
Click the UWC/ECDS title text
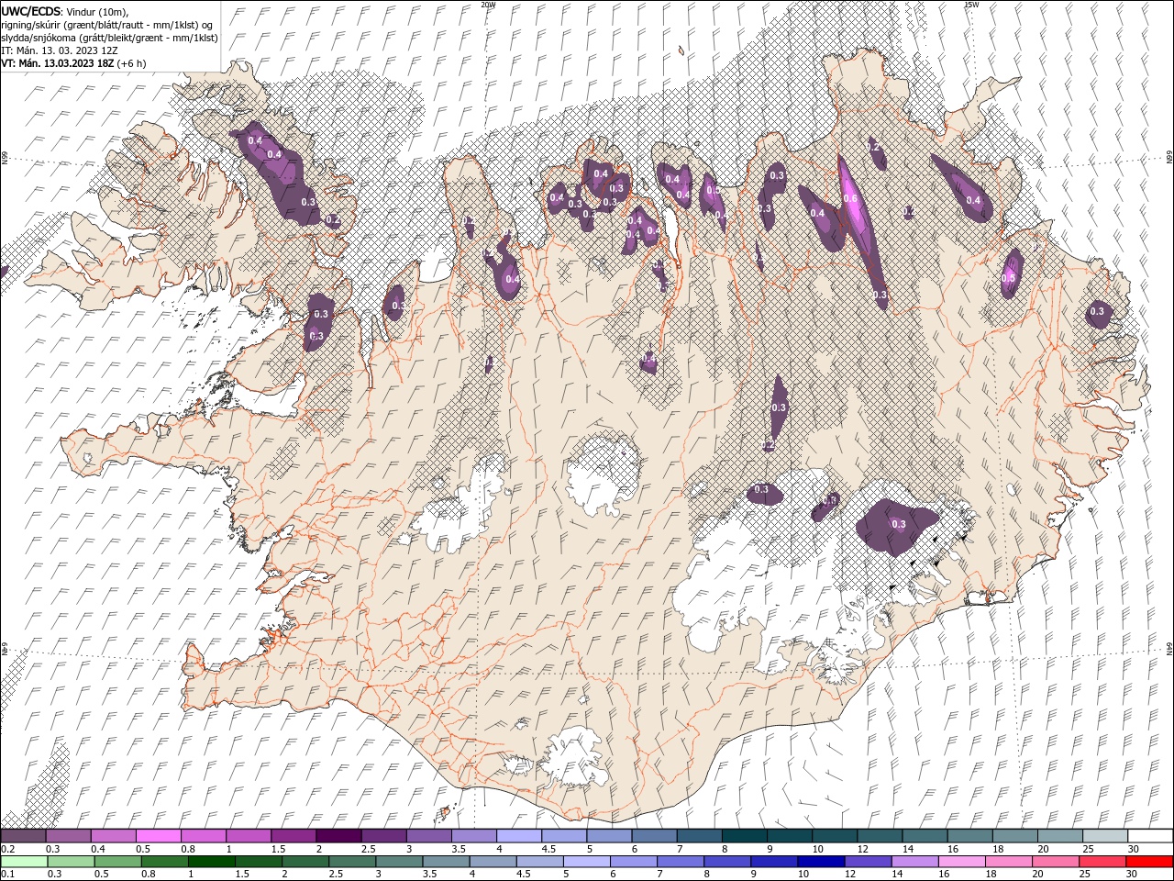31,11
